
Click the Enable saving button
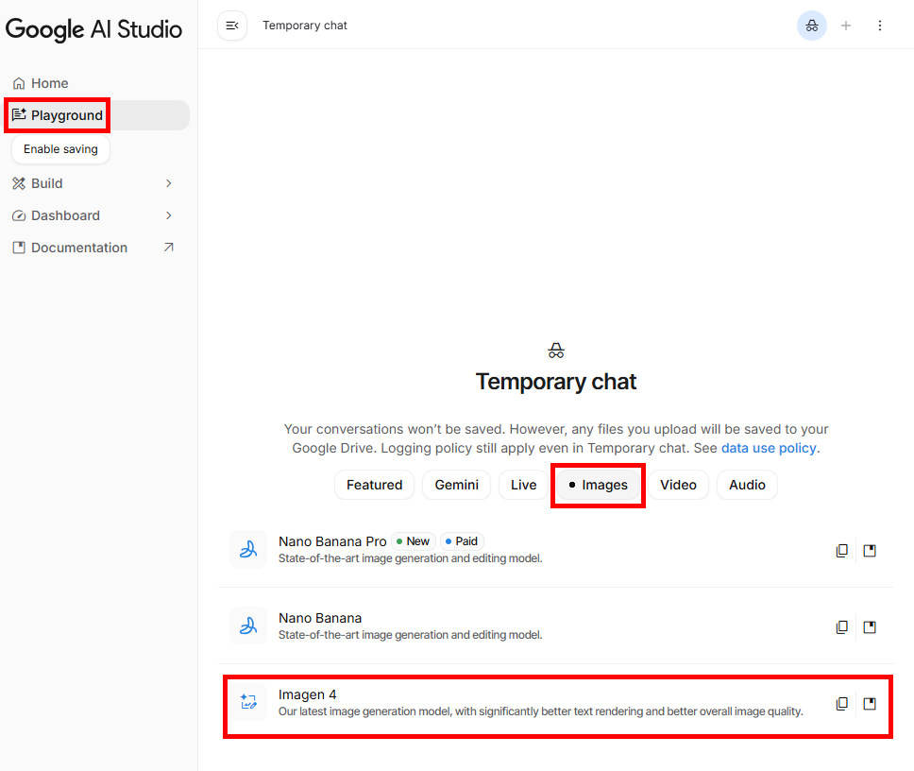(x=60, y=149)
